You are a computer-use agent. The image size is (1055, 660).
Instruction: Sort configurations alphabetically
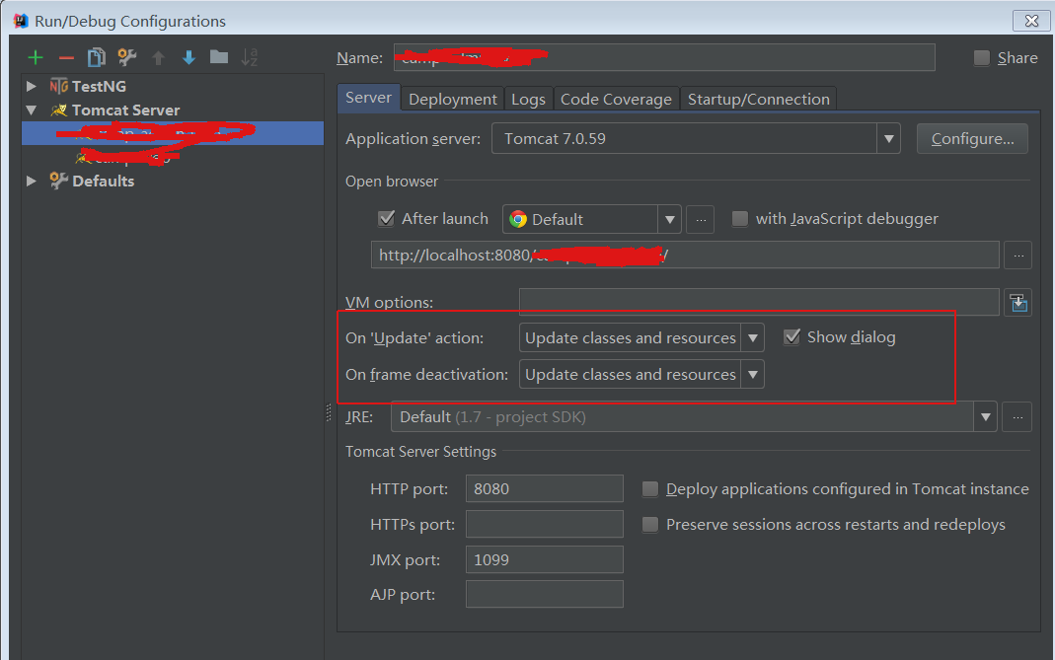(250, 57)
